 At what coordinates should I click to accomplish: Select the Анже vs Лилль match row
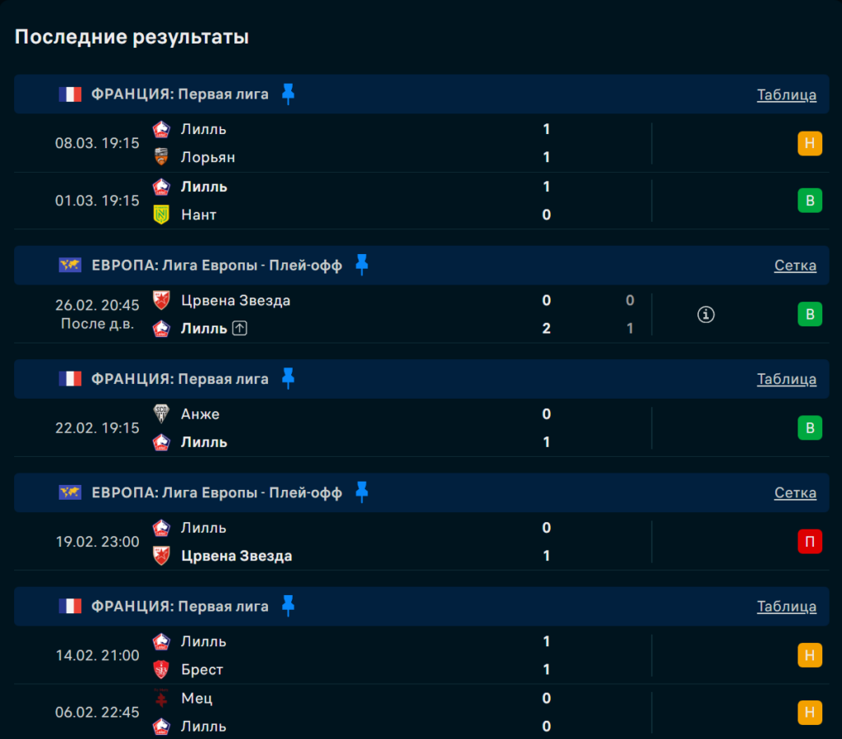click(x=370, y=428)
